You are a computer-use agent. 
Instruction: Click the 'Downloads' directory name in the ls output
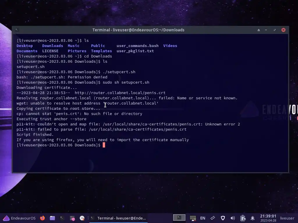[x=53, y=46]
